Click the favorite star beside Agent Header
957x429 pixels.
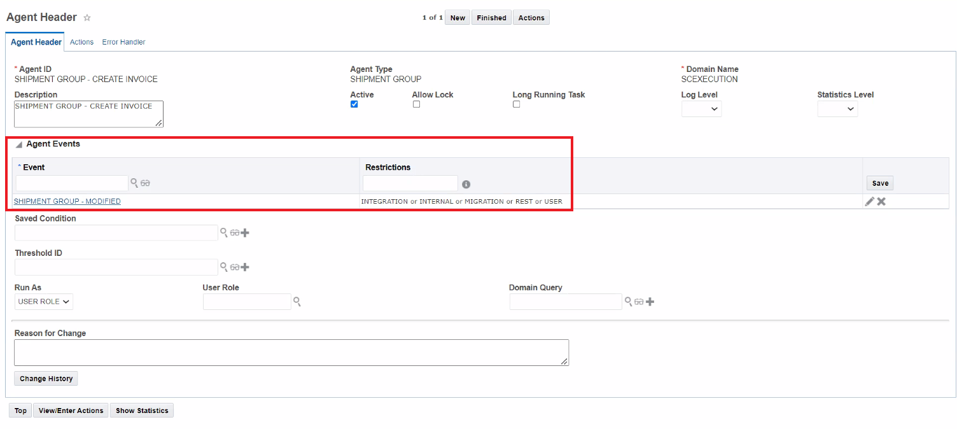click(87, 18)
